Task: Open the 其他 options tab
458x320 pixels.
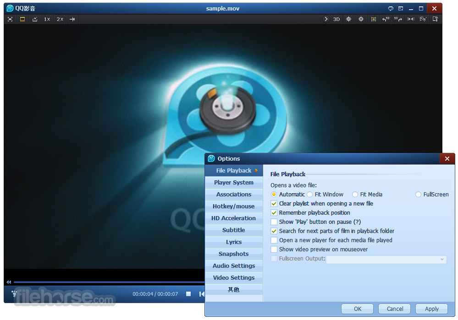Action: (234, 290)
